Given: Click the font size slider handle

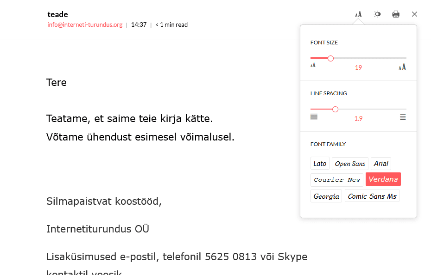Looking at the screenshot, I should click(x=331, y=58).
